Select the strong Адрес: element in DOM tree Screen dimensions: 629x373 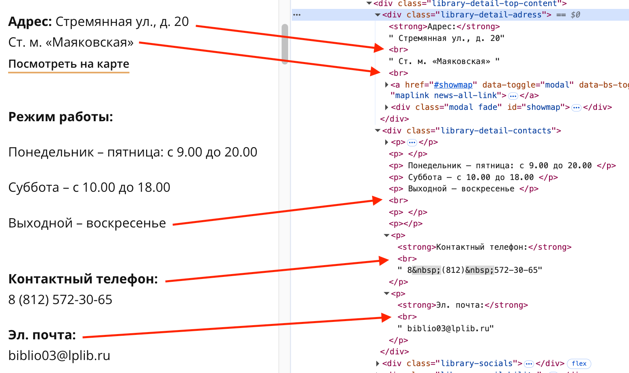[444, 27]
